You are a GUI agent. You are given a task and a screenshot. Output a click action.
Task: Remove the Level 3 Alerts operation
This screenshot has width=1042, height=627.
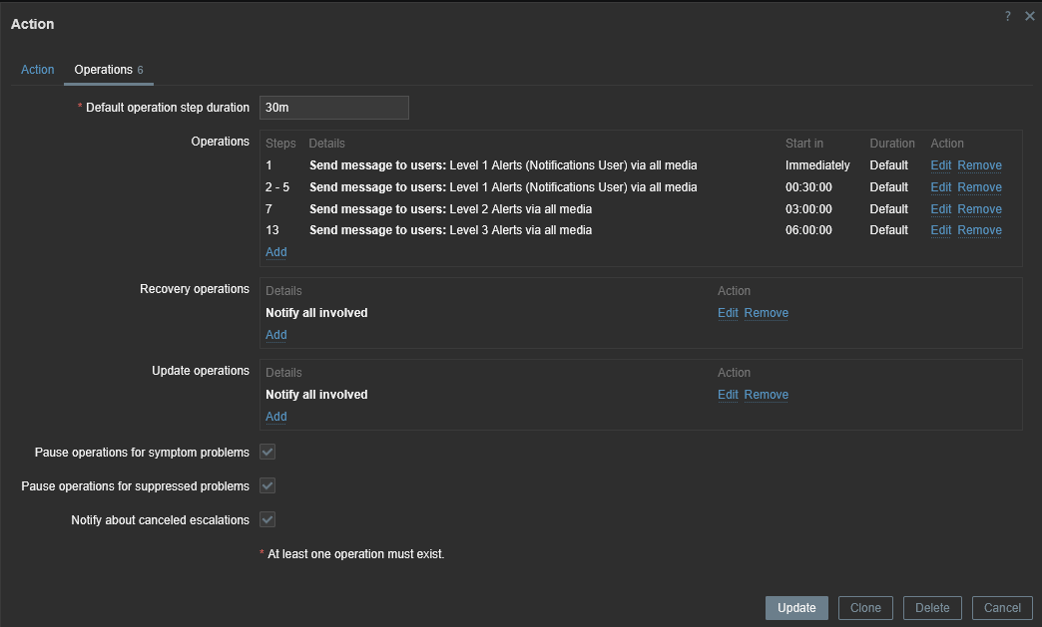point(979,230)
